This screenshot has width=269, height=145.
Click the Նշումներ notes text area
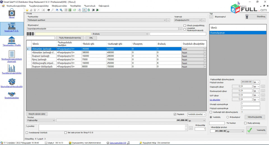pos(113,128)
